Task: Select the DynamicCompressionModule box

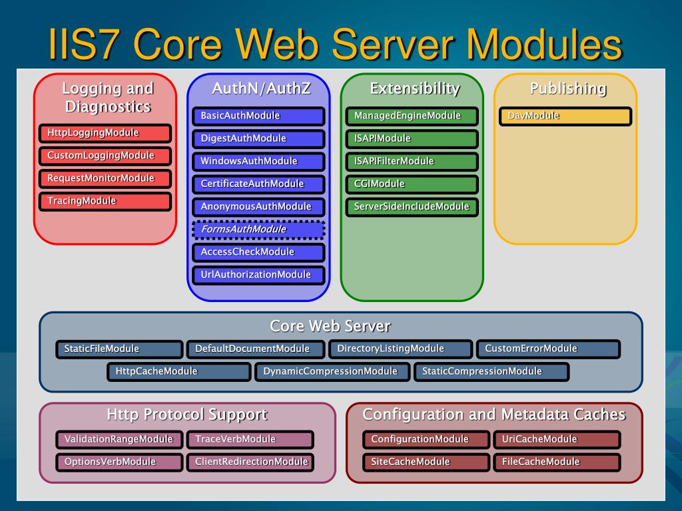Action: [x=332, y=371]
